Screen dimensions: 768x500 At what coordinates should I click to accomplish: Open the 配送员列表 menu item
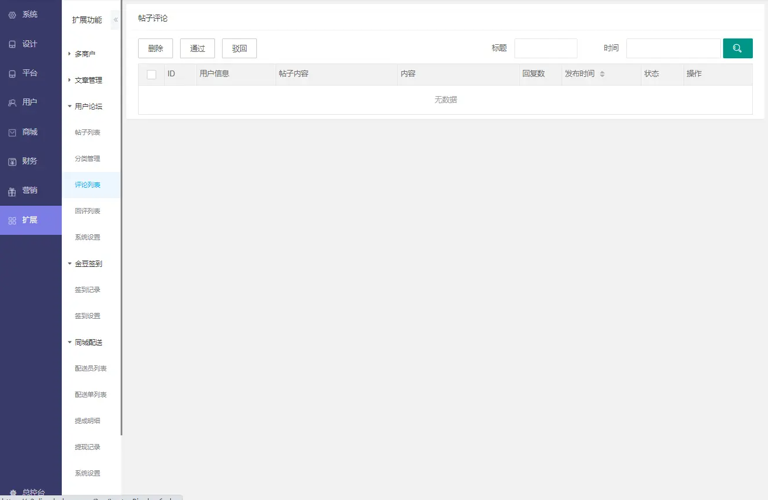(x=91, y=368)
